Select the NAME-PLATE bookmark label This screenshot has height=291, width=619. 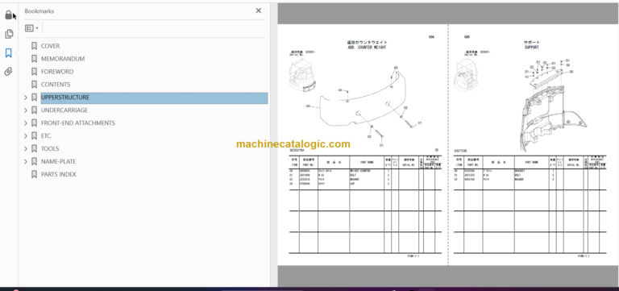pyautogui.click(x=58, y=161)
